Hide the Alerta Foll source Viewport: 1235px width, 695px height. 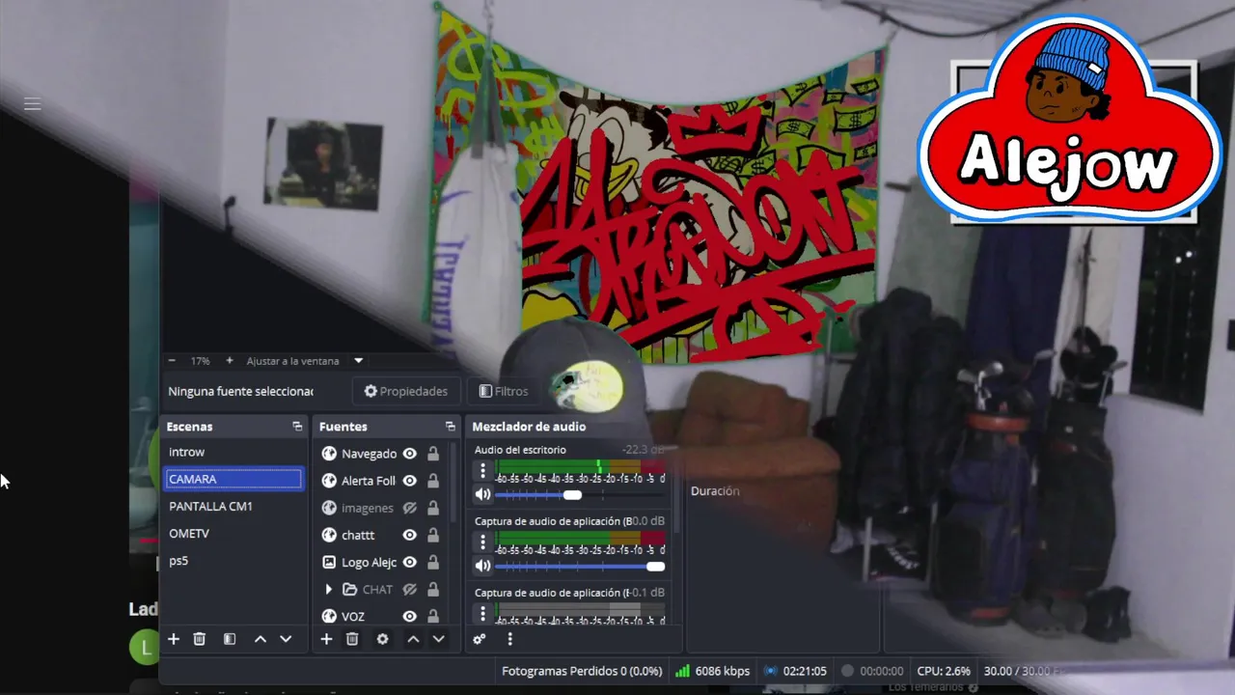click(x=409, y=481)
